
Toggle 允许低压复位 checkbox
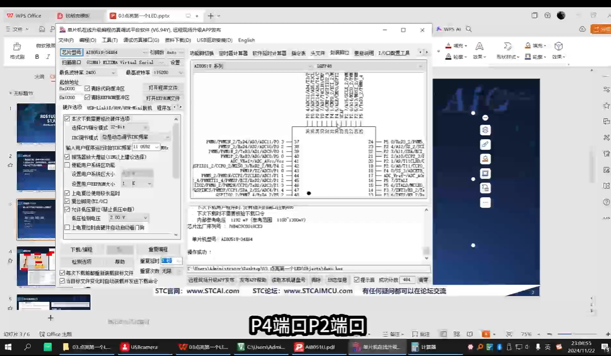pyautogui.click(x=67, y=209)
